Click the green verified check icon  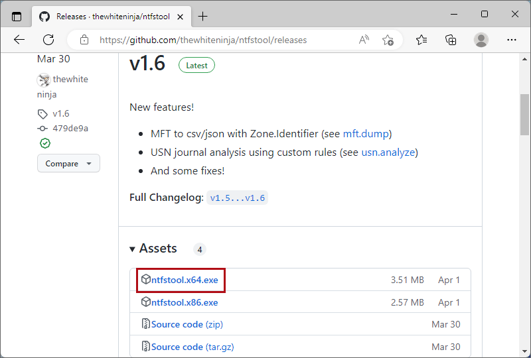(45, 143)
